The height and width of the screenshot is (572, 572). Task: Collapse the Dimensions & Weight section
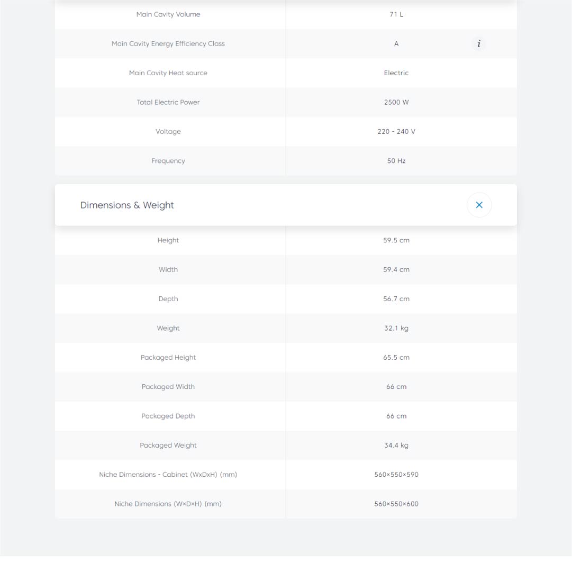coord(479,205)
